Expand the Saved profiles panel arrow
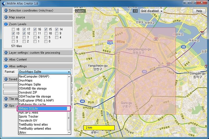Viewport: 209px width, 139px height. [x=6, y=79]
